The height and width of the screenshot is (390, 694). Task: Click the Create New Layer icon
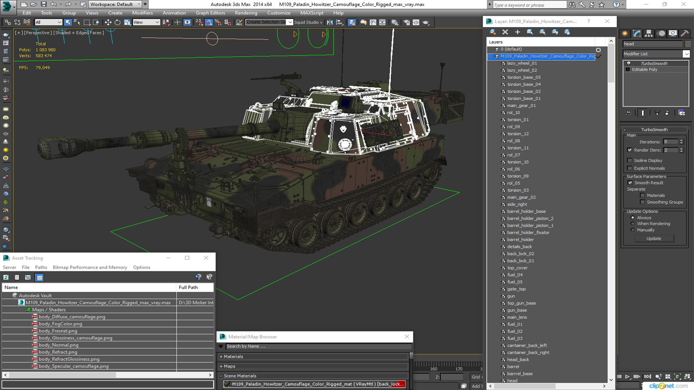(492, 32)
